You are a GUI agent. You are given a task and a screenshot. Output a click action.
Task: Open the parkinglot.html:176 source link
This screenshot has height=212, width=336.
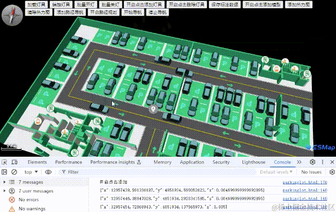pos(305,182)
